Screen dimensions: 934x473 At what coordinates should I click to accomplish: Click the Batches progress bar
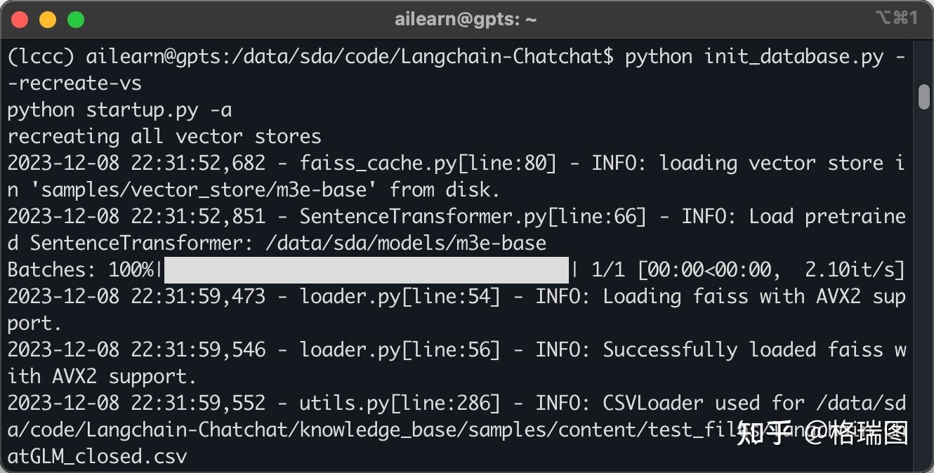click(366, 270)
